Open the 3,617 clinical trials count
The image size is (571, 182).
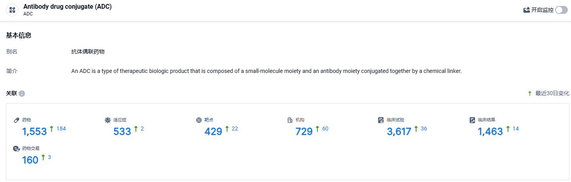click(x=399, y=131)
